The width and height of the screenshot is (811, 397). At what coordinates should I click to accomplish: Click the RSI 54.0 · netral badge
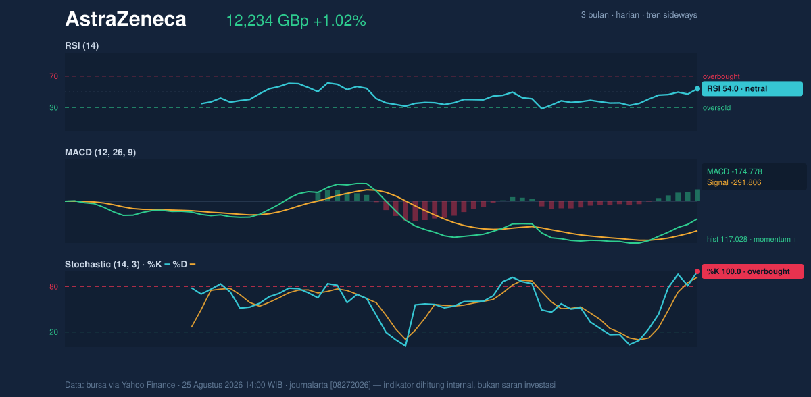coord(752,88)
